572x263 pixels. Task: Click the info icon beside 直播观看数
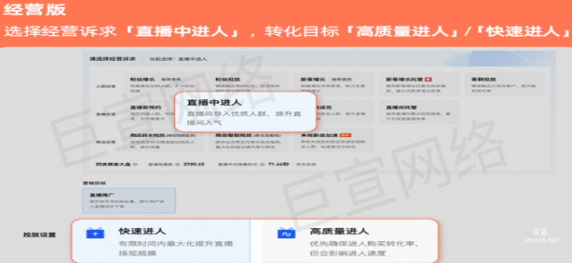click(x=178, y=164)
